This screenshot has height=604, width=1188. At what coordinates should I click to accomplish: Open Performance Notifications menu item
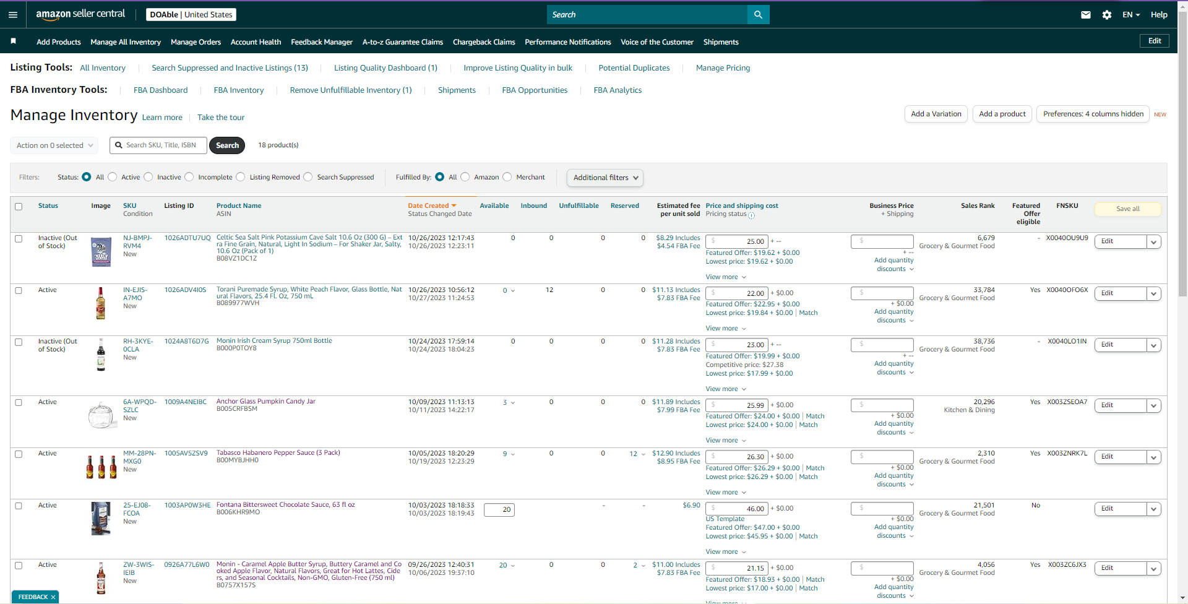click(568, 42)
